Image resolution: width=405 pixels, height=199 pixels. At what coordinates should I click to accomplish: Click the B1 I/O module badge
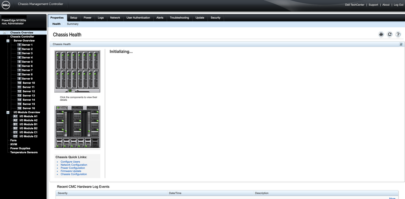point(15,124)
